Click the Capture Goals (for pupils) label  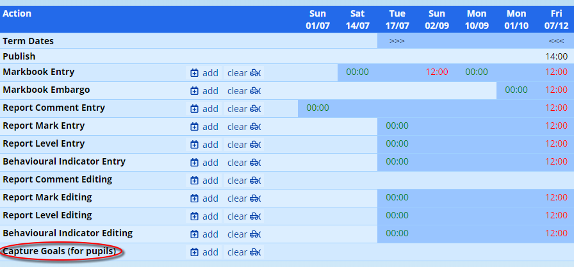point(60,251)
